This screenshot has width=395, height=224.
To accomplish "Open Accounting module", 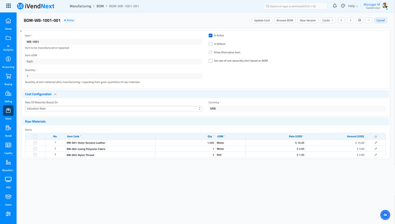I will (8, 62).
